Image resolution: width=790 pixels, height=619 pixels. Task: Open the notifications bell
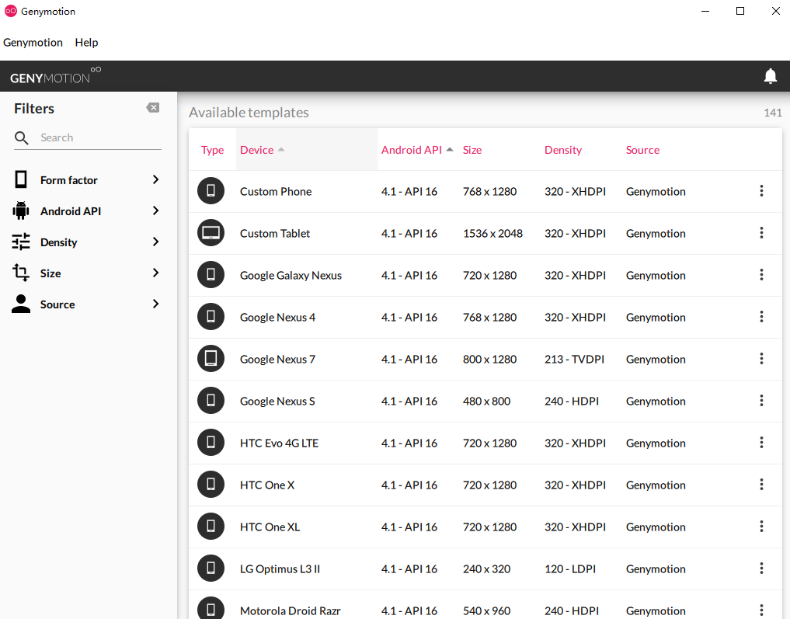(770, 76)
